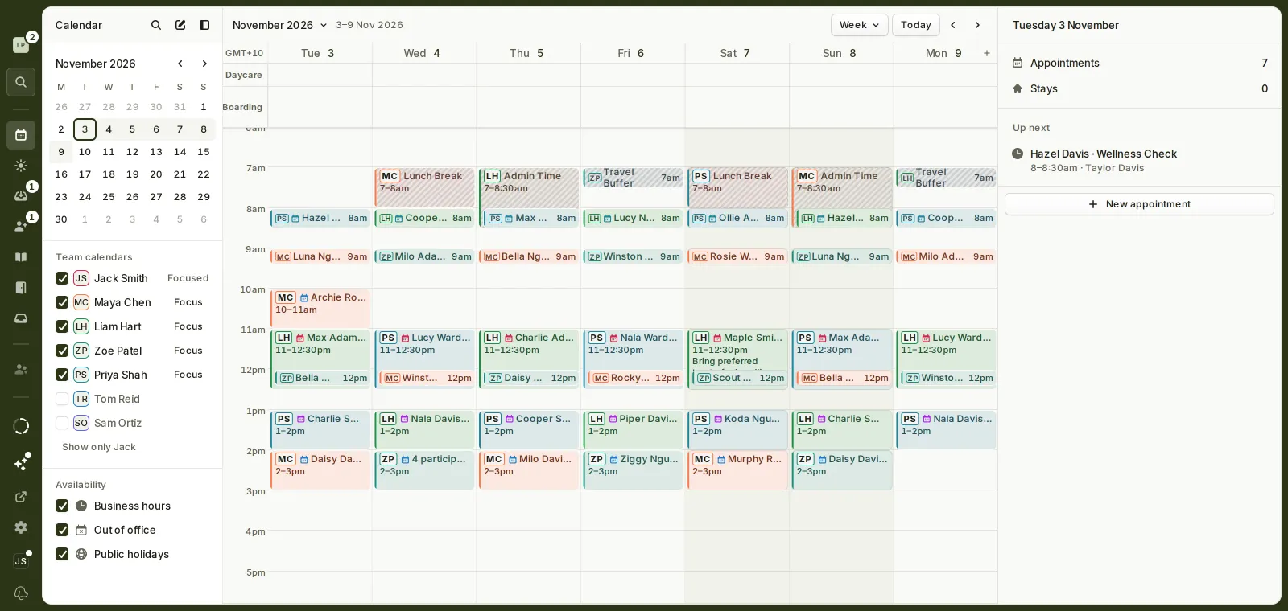
Task: Open the sun icon in the left rail
Action: pyautogui.click(x=21, y=166)
